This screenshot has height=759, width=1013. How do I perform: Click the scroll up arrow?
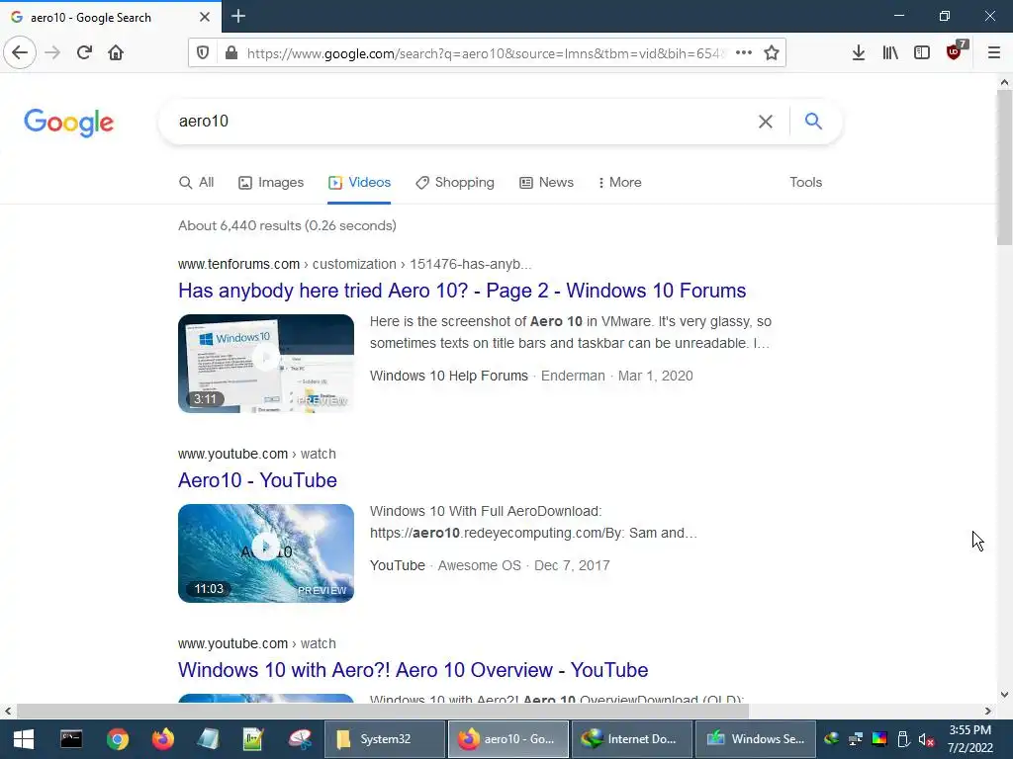pyautogui.click(x=1004, y=82)
